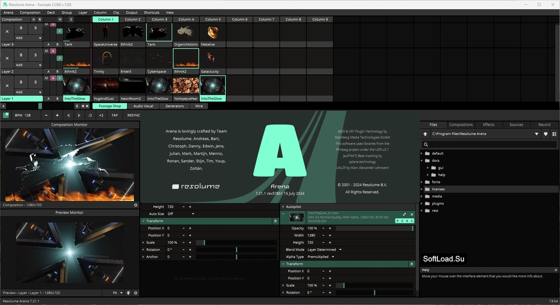Click the TAP tempo button
The width and height of the screenshot is (560, 305).
pyautogui.click(x=115, y=115)
